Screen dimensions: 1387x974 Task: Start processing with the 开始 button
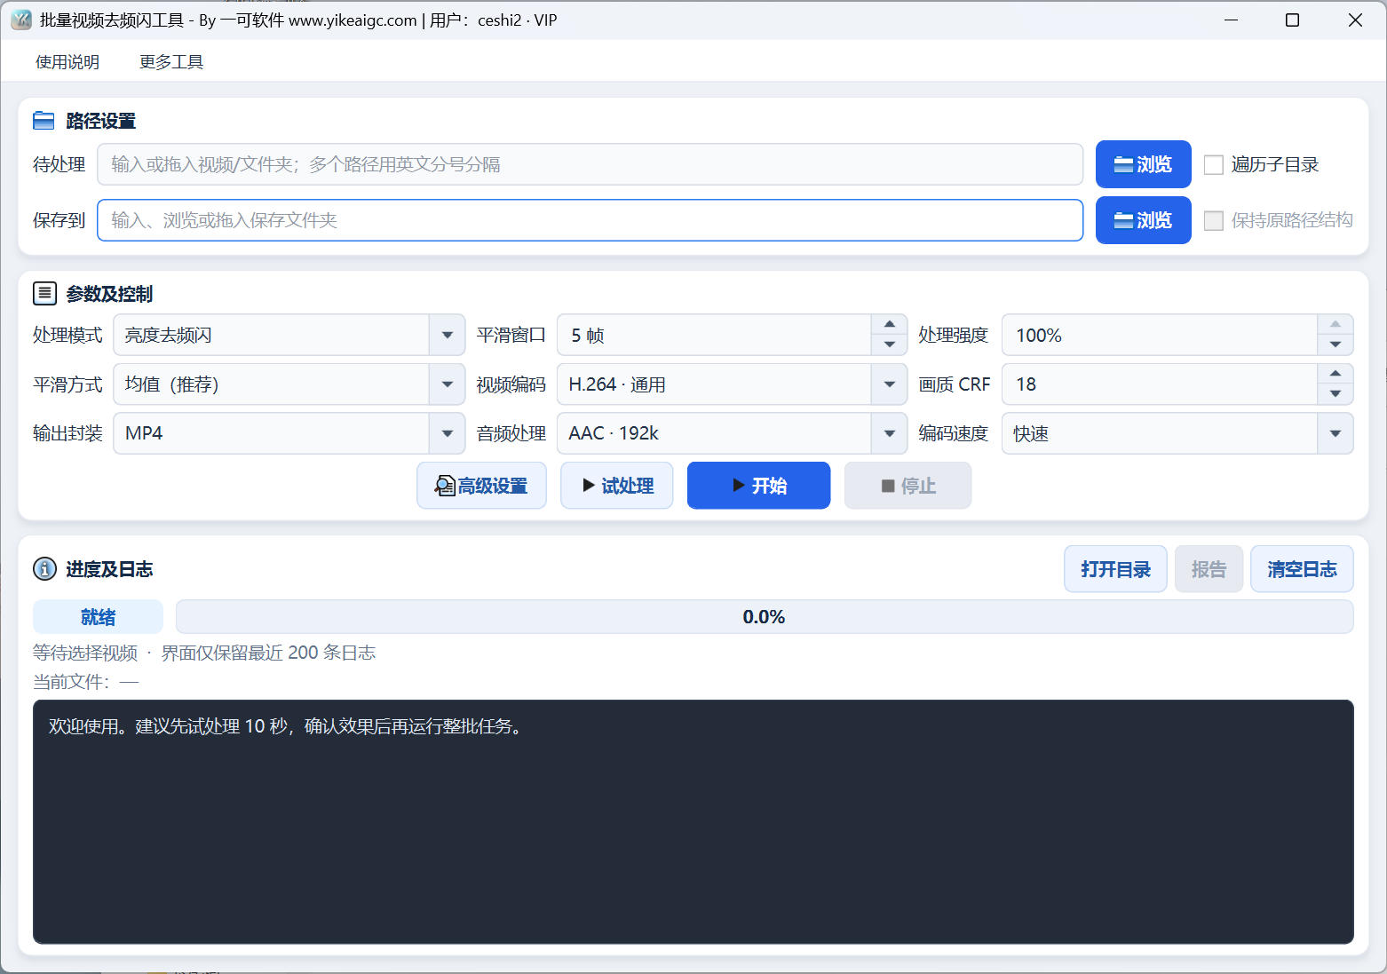[x=759, y=486]
